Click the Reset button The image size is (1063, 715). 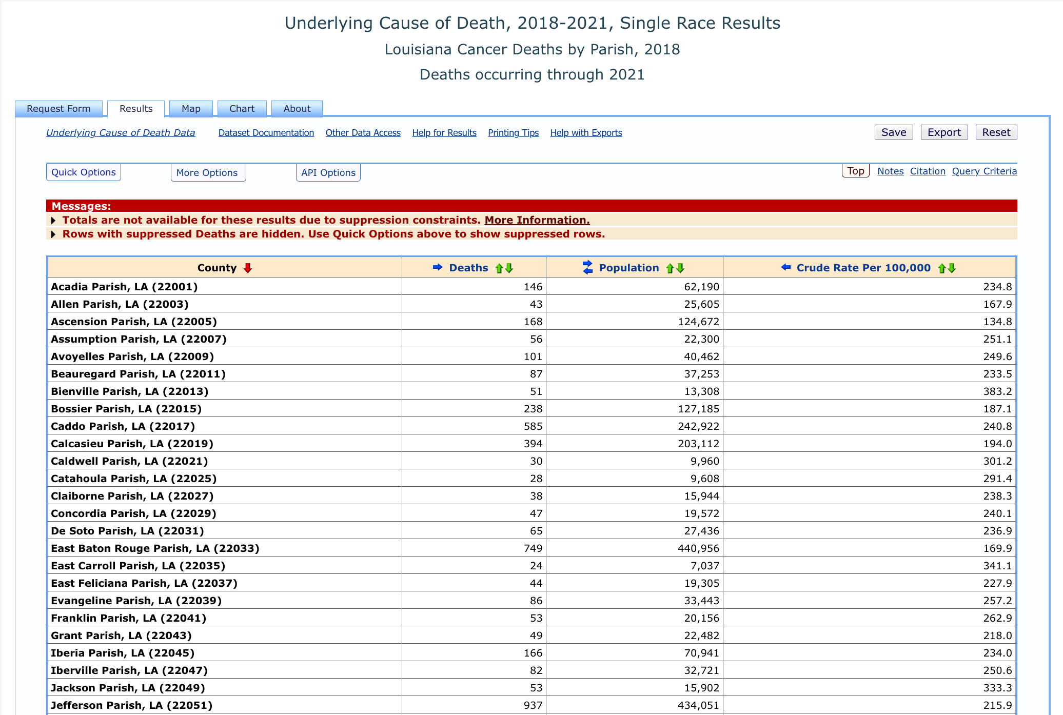click(996, 132)
